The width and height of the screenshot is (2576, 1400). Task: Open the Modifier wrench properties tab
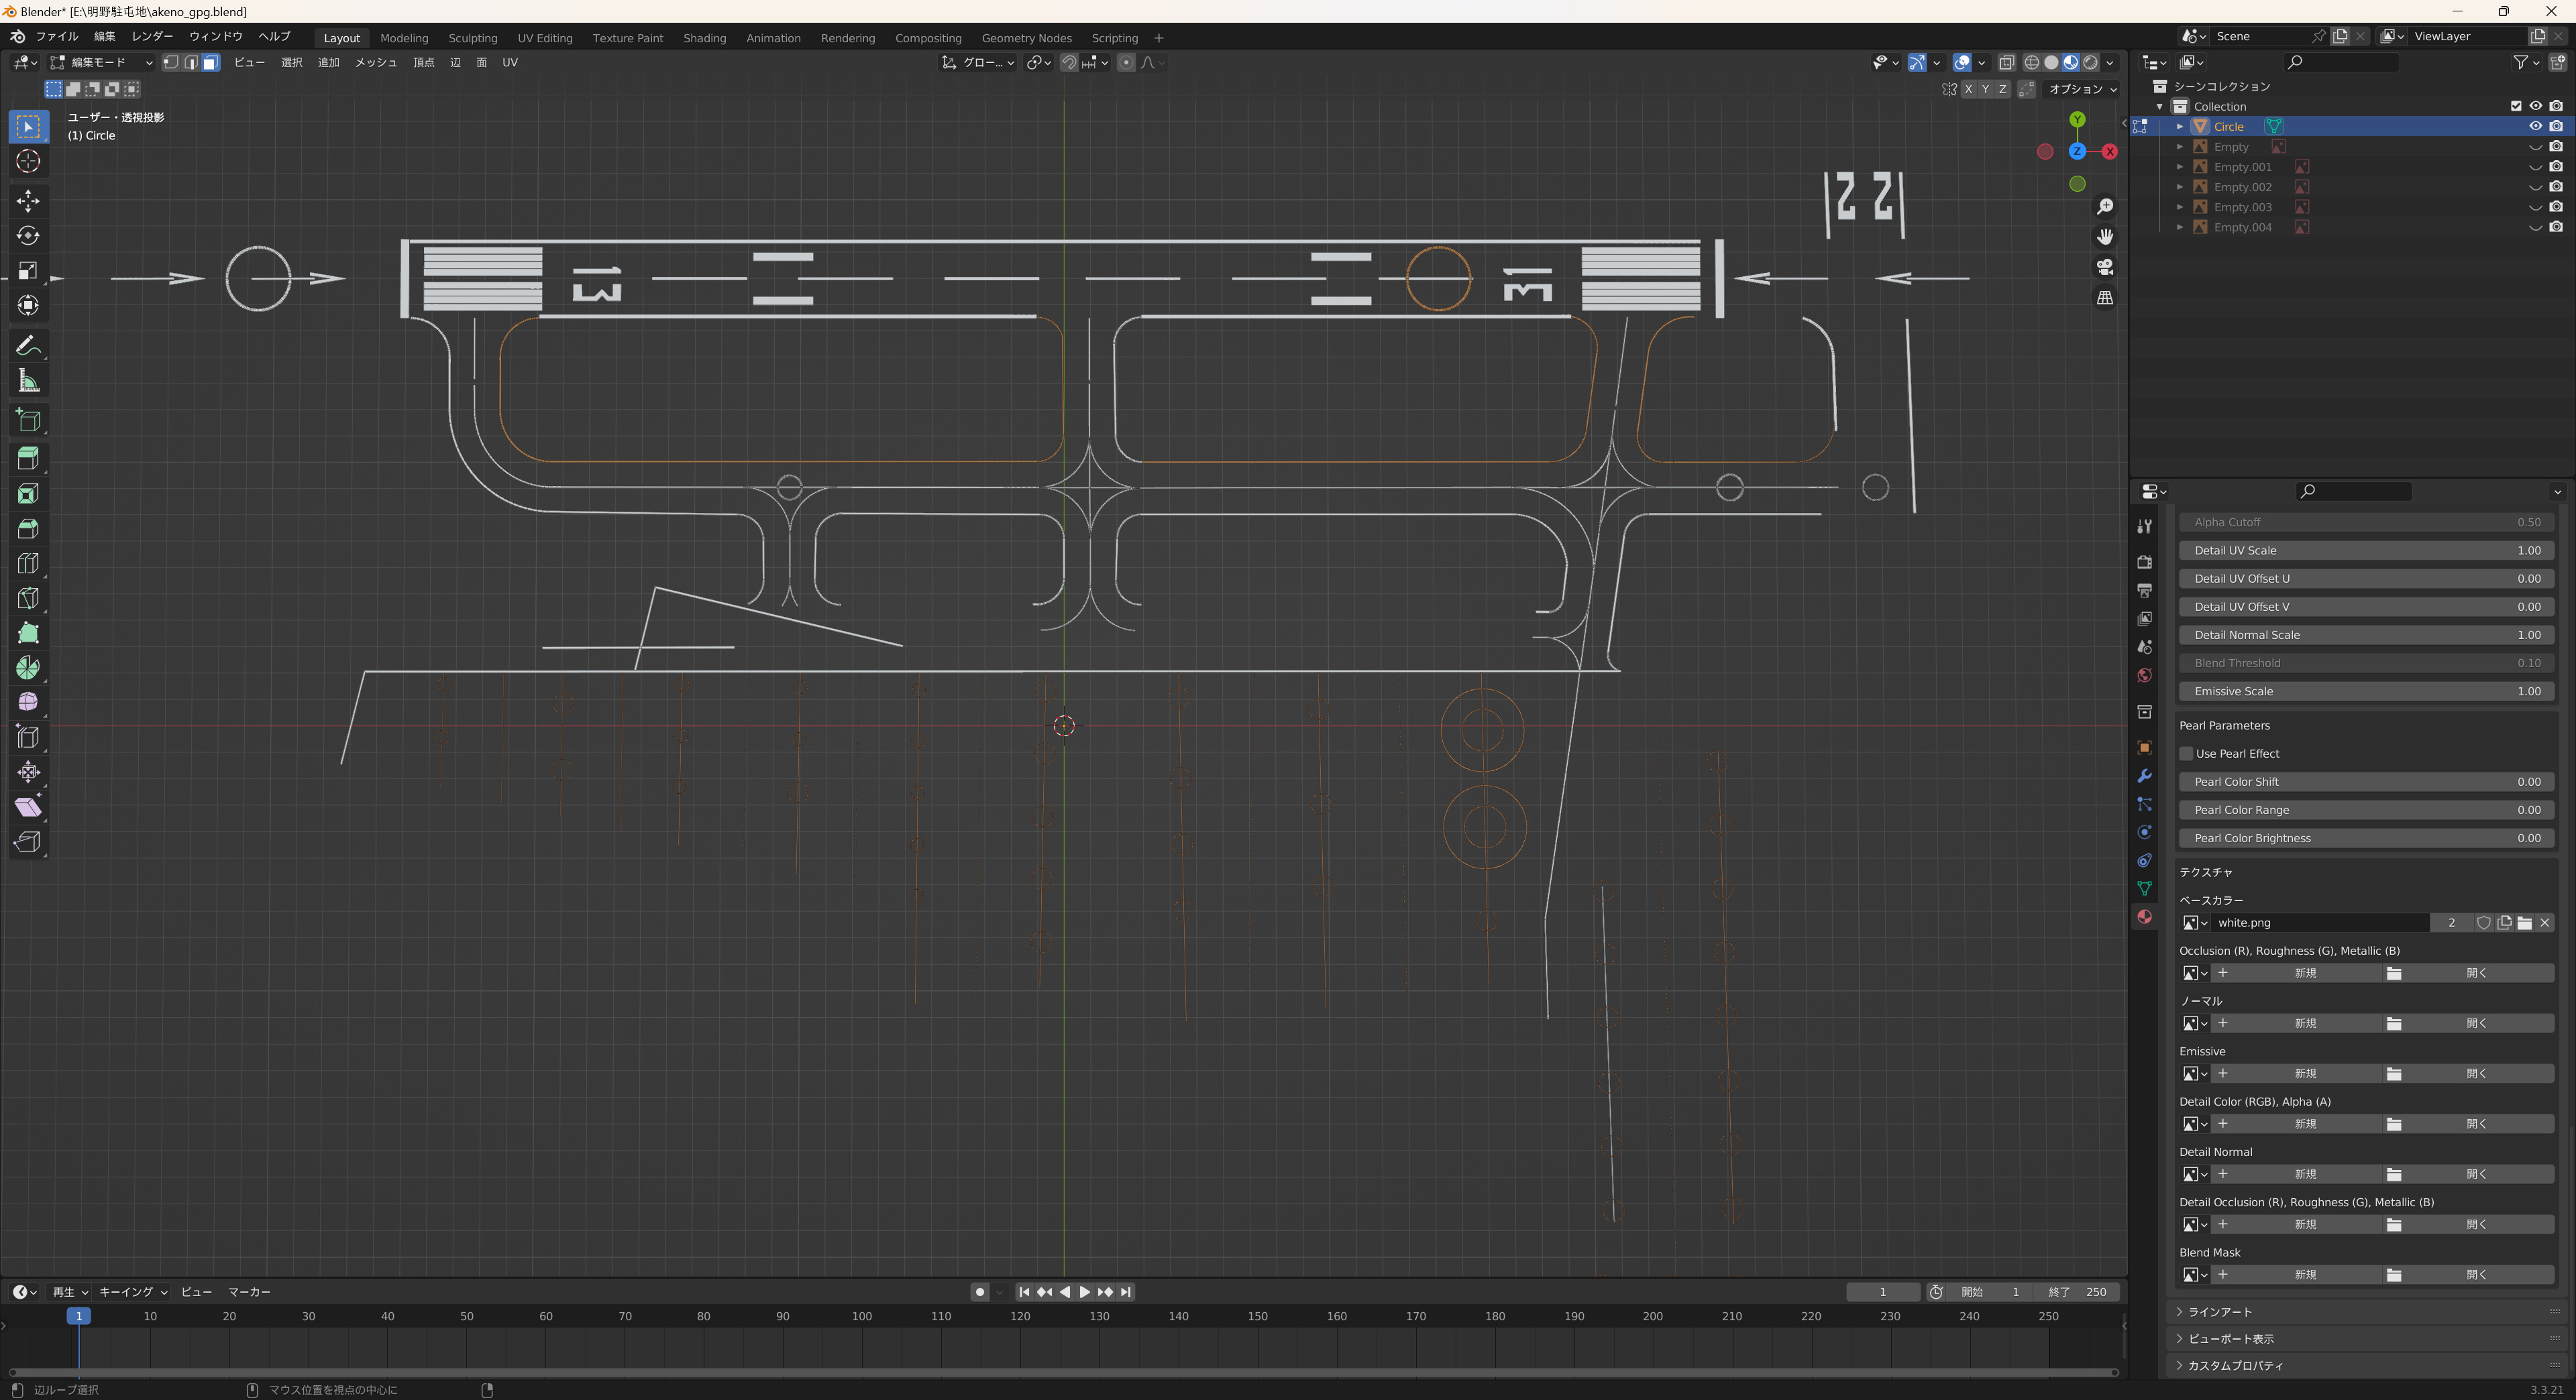tap(2144, 776)
